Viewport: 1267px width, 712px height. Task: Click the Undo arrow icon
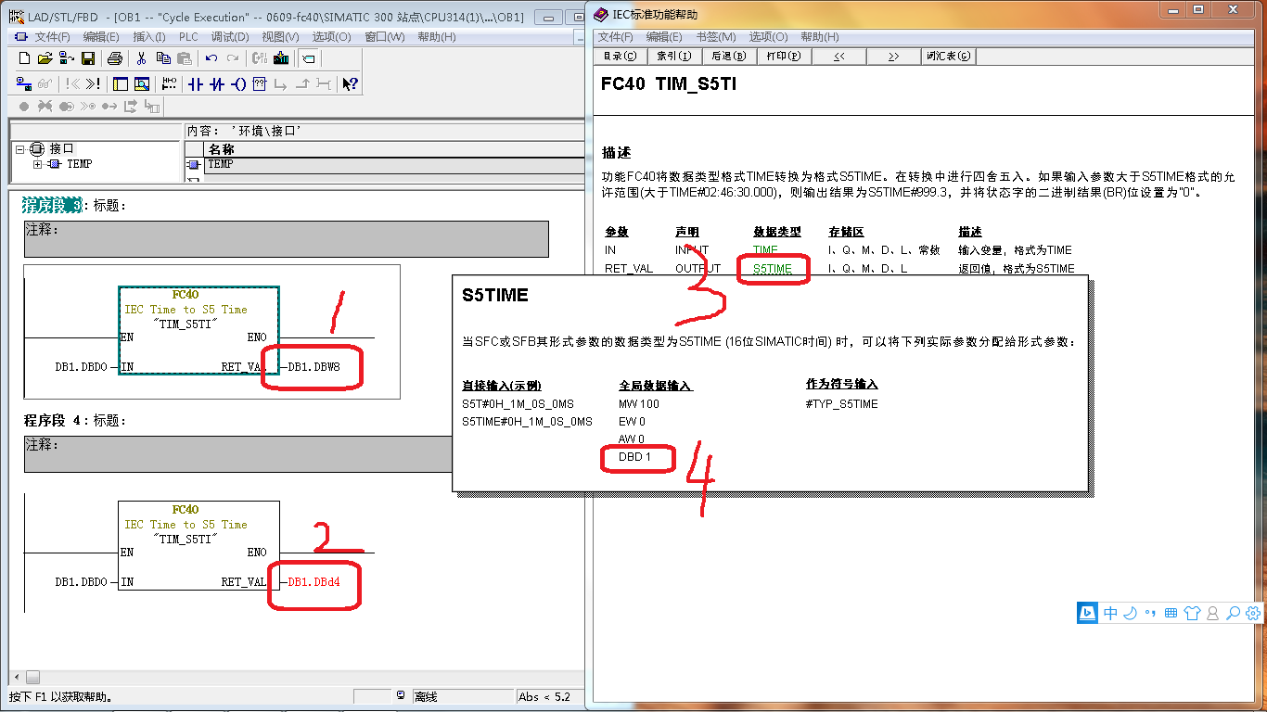click(x=211, y=58)
